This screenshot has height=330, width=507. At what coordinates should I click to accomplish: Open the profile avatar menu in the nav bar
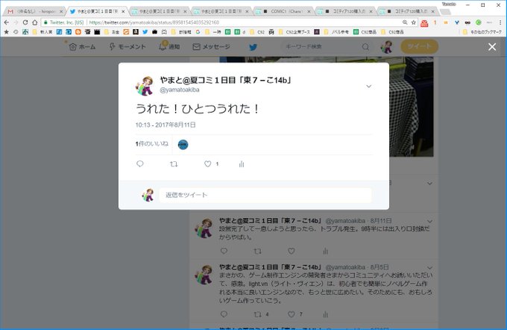pos(387,47)
